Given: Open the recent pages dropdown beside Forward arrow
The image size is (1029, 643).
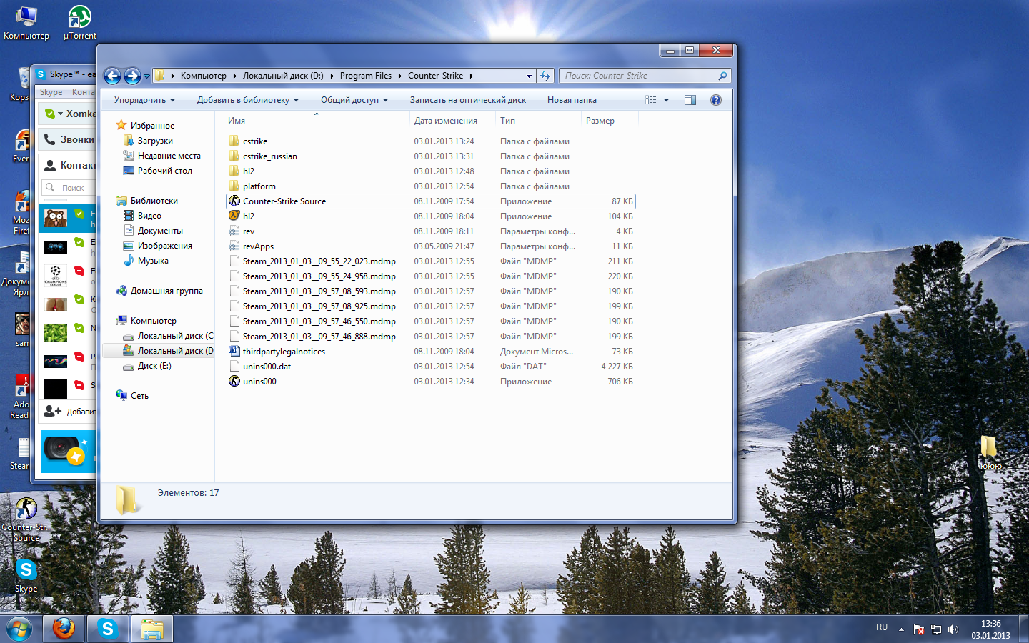Looking at the screenshot, I should coord(146,76).
